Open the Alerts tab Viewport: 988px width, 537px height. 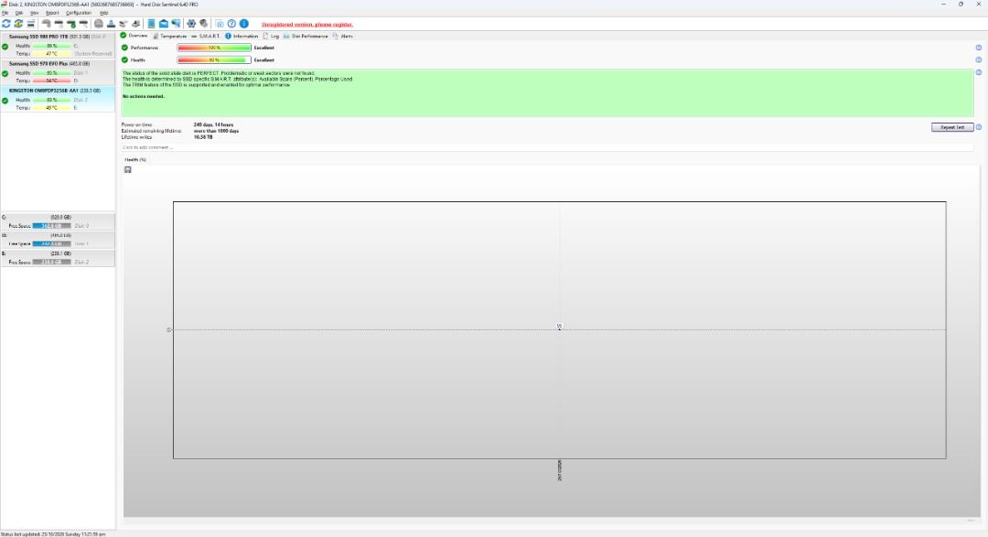(x=343, y=36)
